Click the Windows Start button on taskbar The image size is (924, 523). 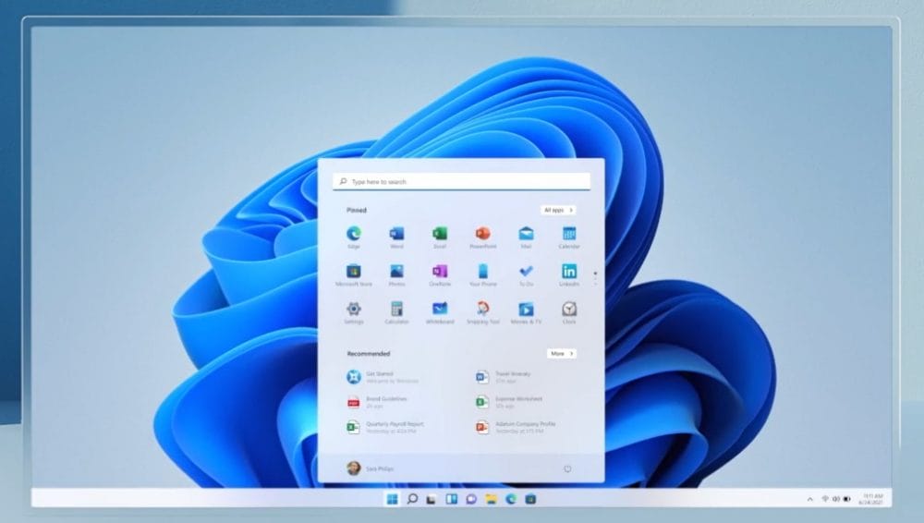[x=392, y=499]
